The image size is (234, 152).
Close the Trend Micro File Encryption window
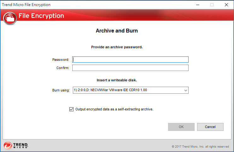click(226, 5)
